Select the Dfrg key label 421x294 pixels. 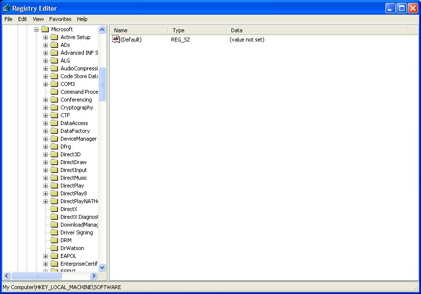pos(65,147)
